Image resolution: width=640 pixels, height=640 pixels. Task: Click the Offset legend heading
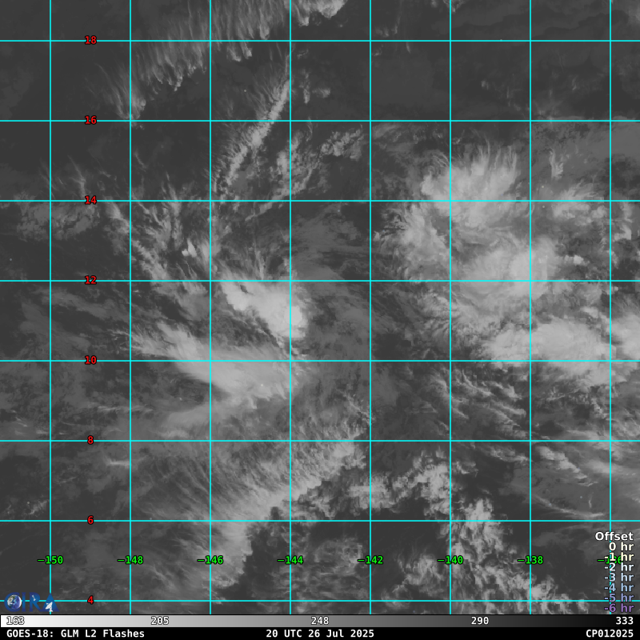click(614, 536)
